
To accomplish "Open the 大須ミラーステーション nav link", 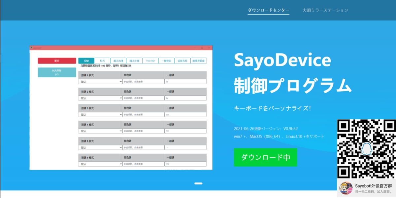I will click(x=325, y=10).
